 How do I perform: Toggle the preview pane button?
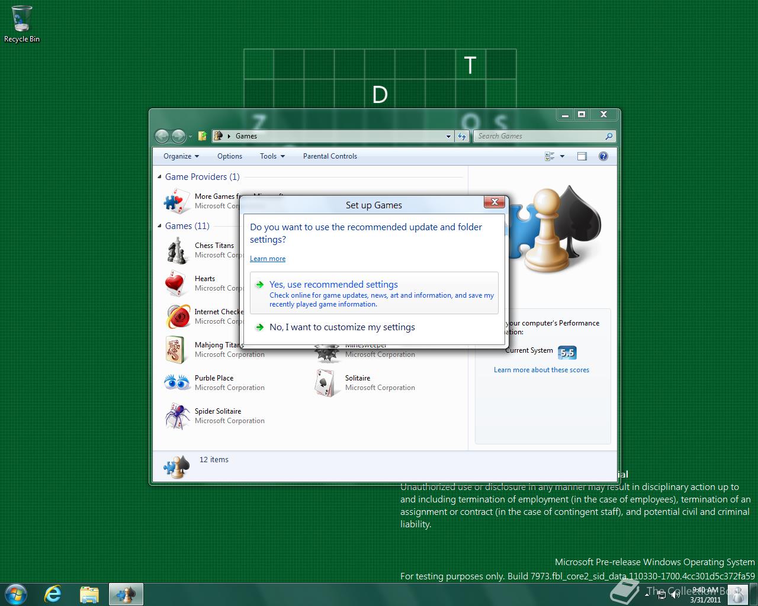tap(582, 156)
